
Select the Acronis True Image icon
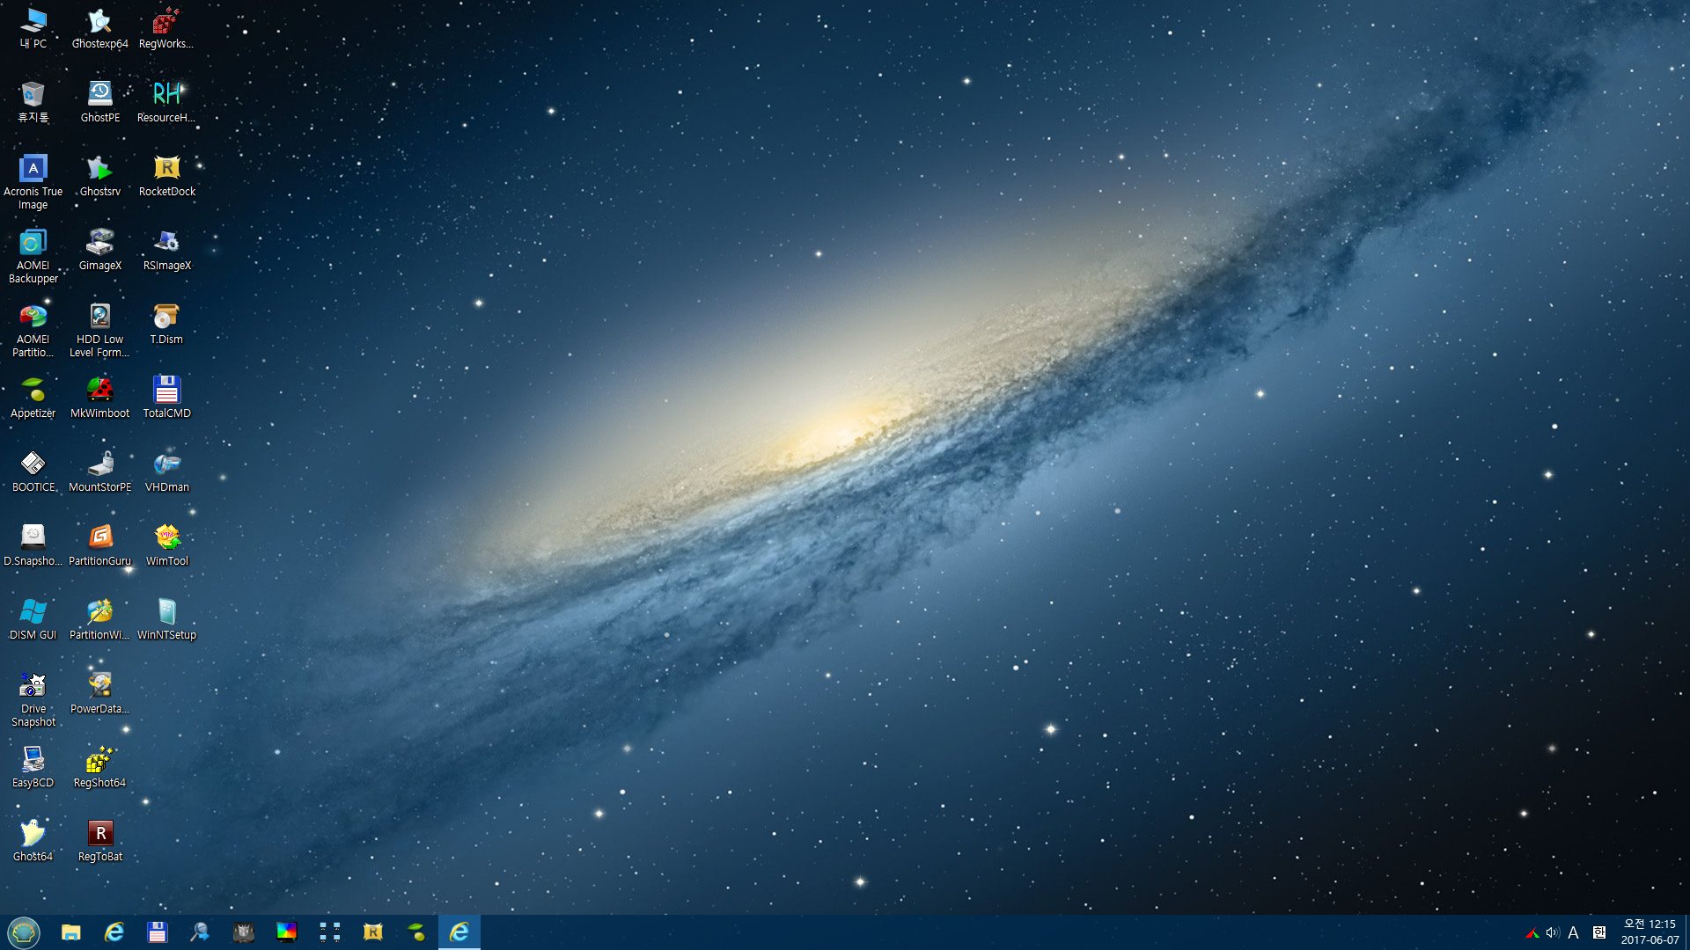(x=33, y=182)
